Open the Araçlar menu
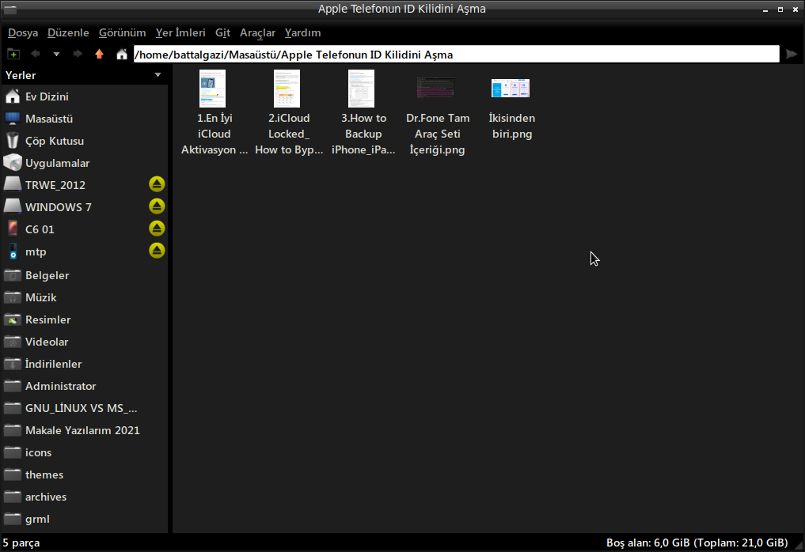 click(x=258, y=33)
